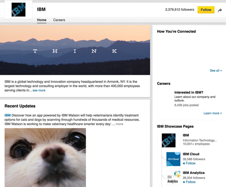This screenshot has width=226, height=187.
Task: Open the IBM Cloud logo thumbnail
Action: tap(173, 159)
